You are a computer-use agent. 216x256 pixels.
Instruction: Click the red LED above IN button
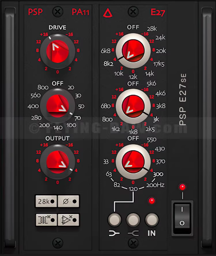pyautogui.click(x=152, y=201)
